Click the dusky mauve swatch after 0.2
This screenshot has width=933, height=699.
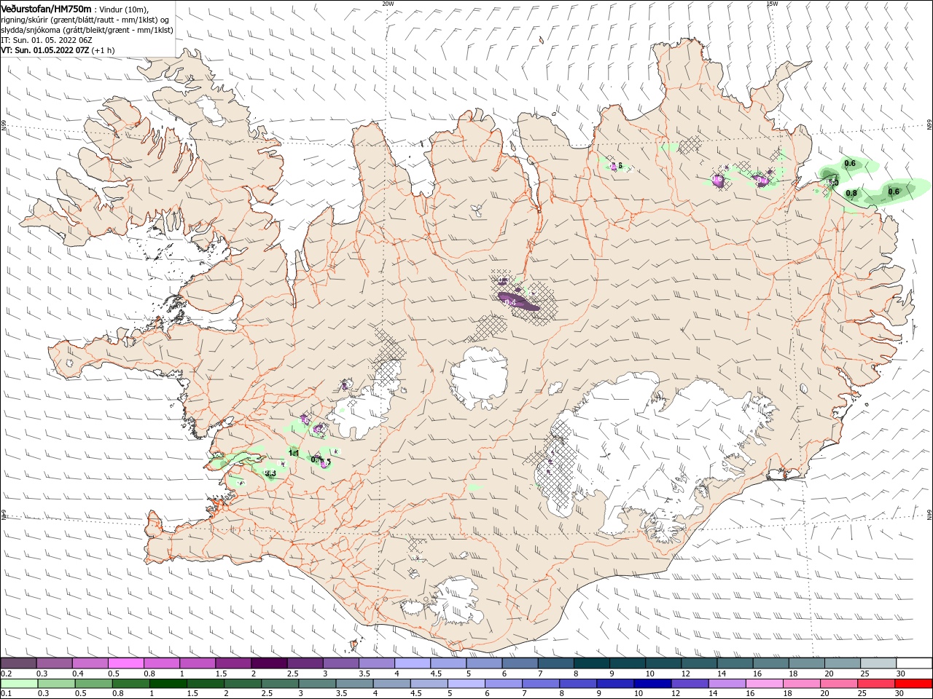tap(19, 663)
